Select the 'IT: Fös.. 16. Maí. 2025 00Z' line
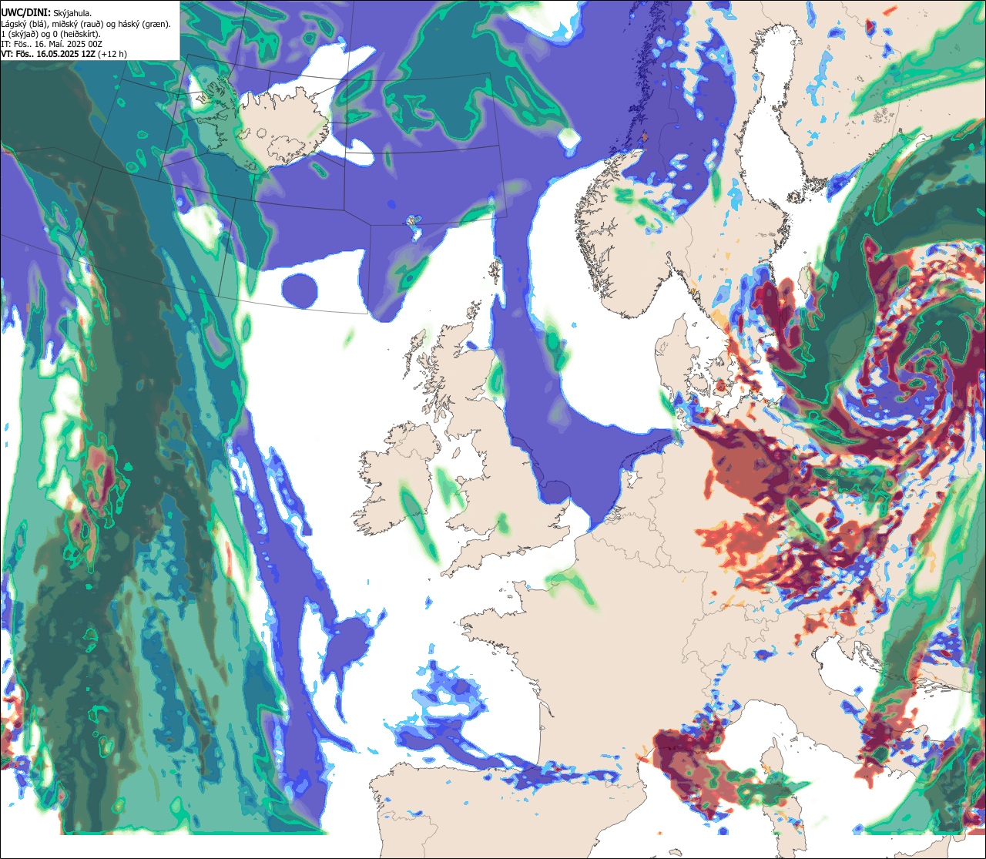Image resolution: width=986 pixels, height=859 pixels. 52,44
